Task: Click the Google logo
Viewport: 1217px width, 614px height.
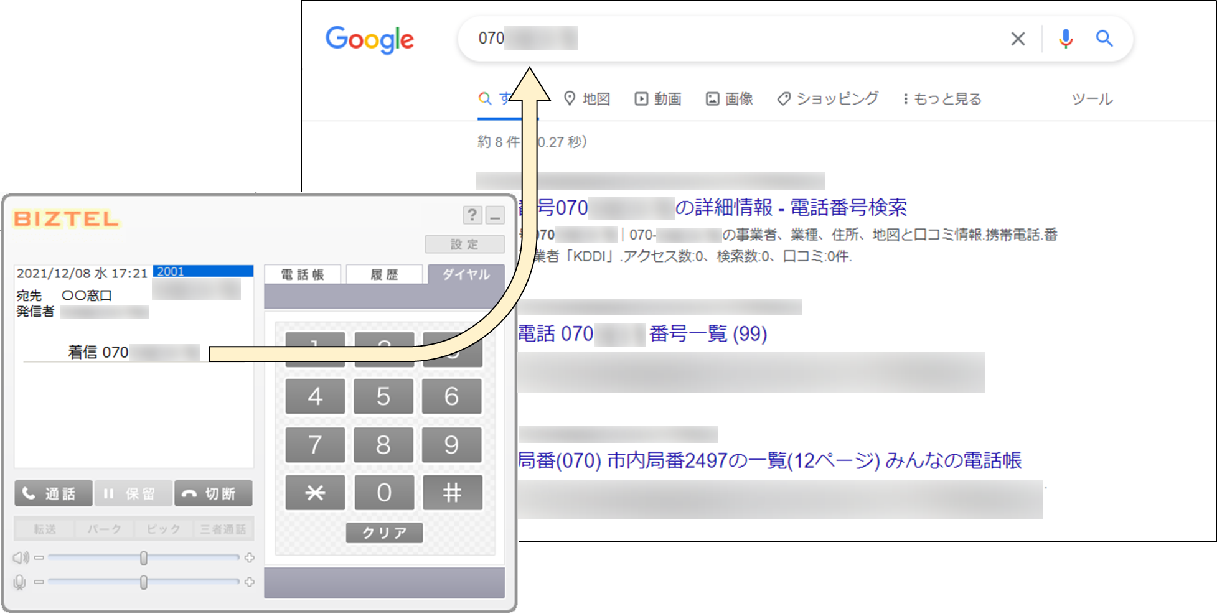Action: tap(369, 40)
